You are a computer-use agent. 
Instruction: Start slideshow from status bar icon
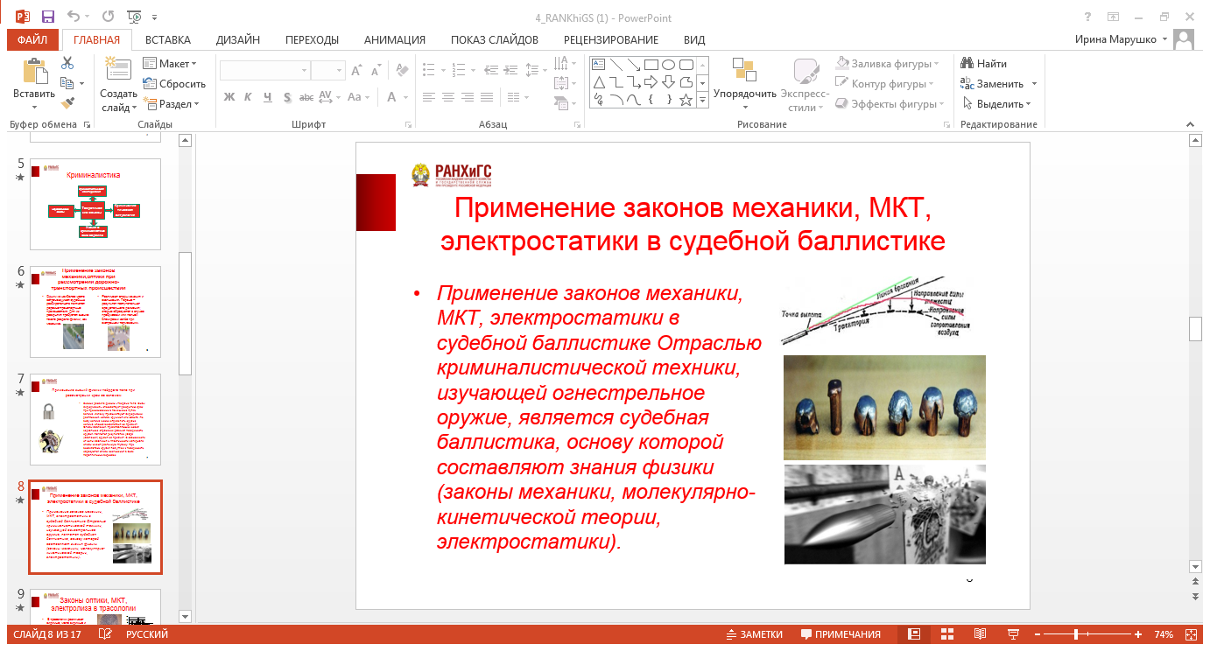click(x=1013, y=634)
